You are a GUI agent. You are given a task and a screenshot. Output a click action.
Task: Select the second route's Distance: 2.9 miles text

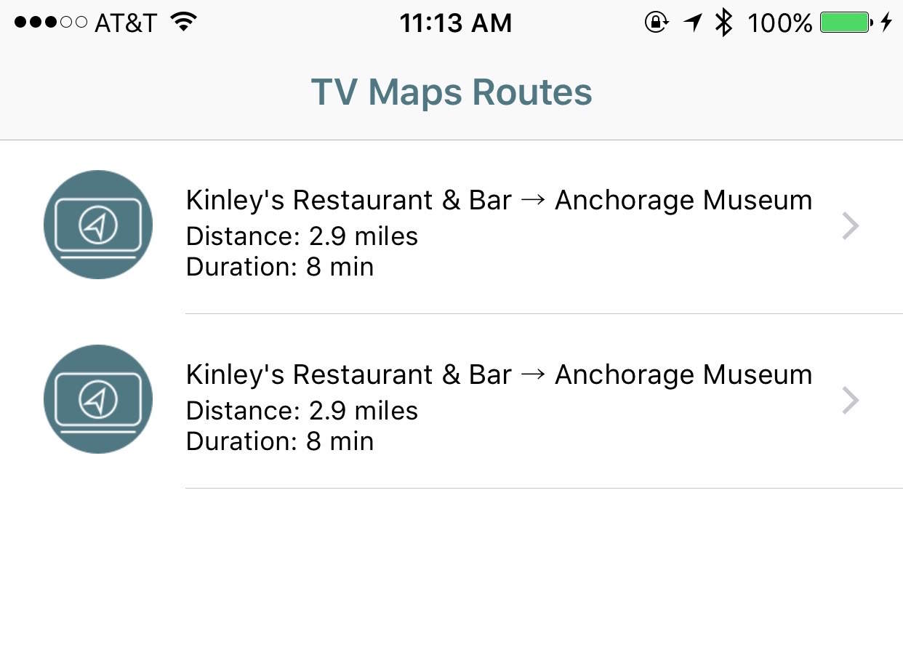click(302, 411)
